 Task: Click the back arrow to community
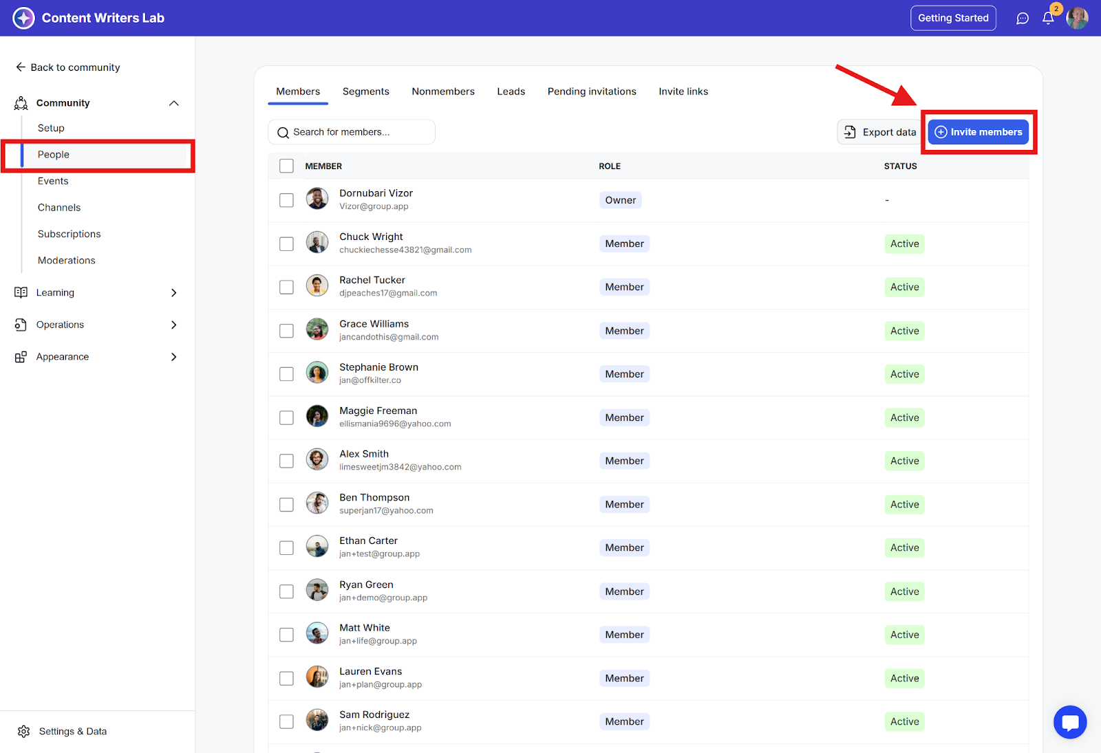pyautogui.click(x=21, y=67)
